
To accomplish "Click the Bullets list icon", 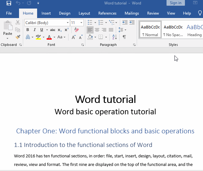I will point(90,22).
